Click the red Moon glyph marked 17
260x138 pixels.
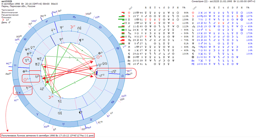click(72, 27)
